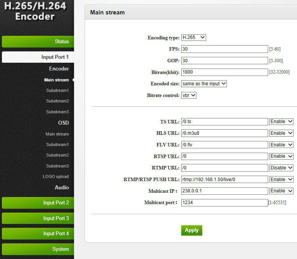Click the FLV URL input field
Screen dimensions: 297x259
(225, 144)
